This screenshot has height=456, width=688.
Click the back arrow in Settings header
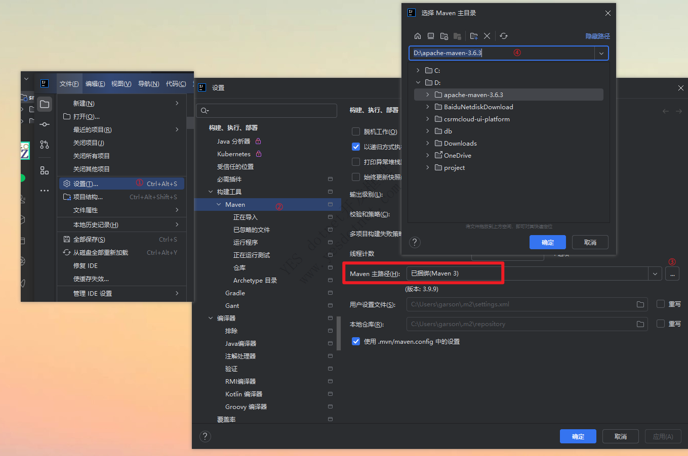[x=666, y=111]
